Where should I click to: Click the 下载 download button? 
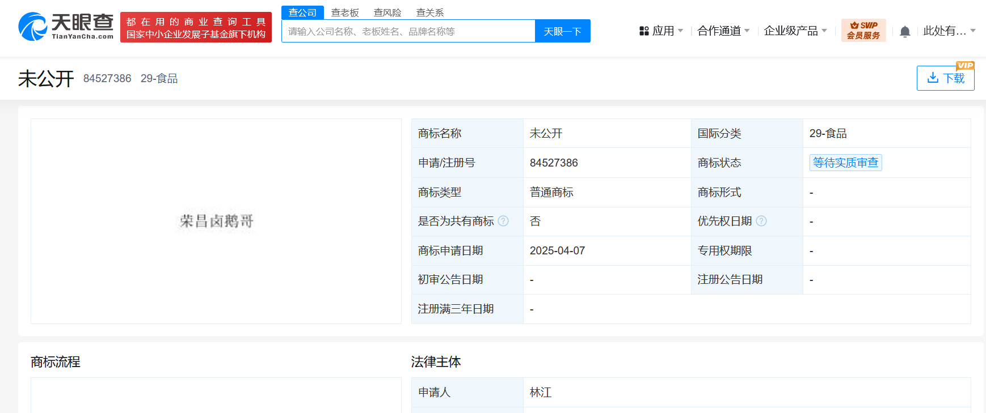pos(945,78)
